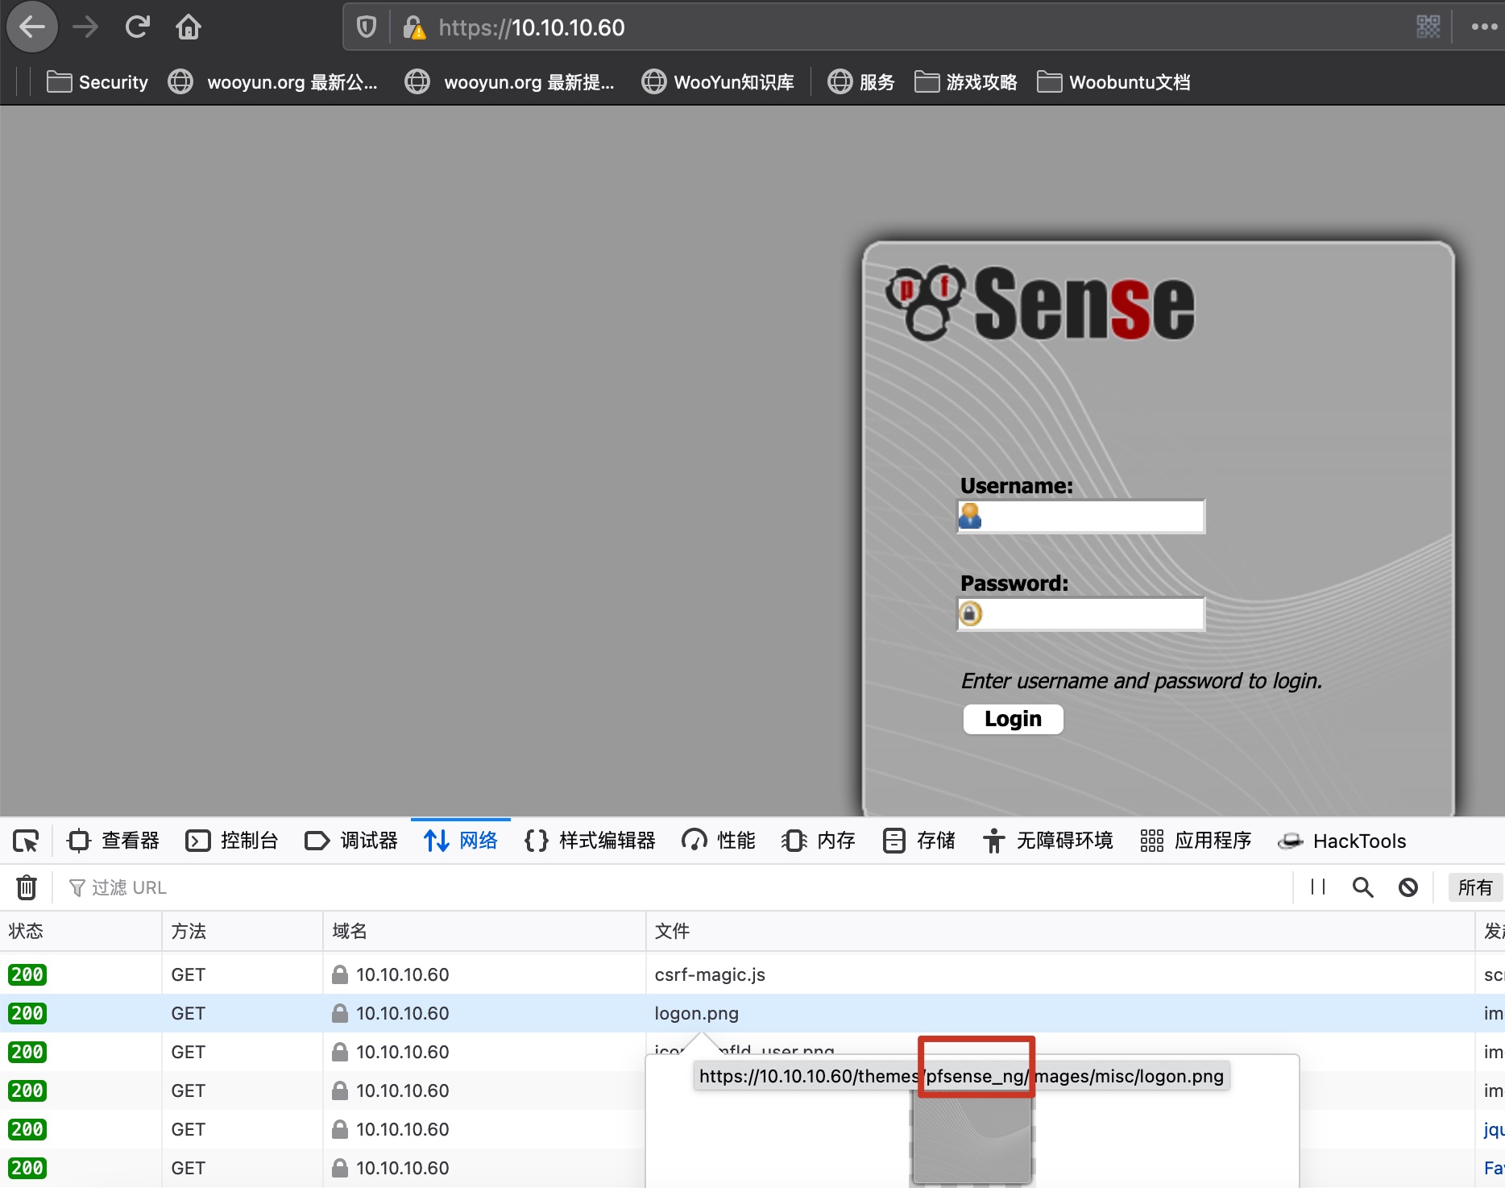1505x1188 pixels.
Task: Open network search with magnifier icon
Action: click(1362, 887)
